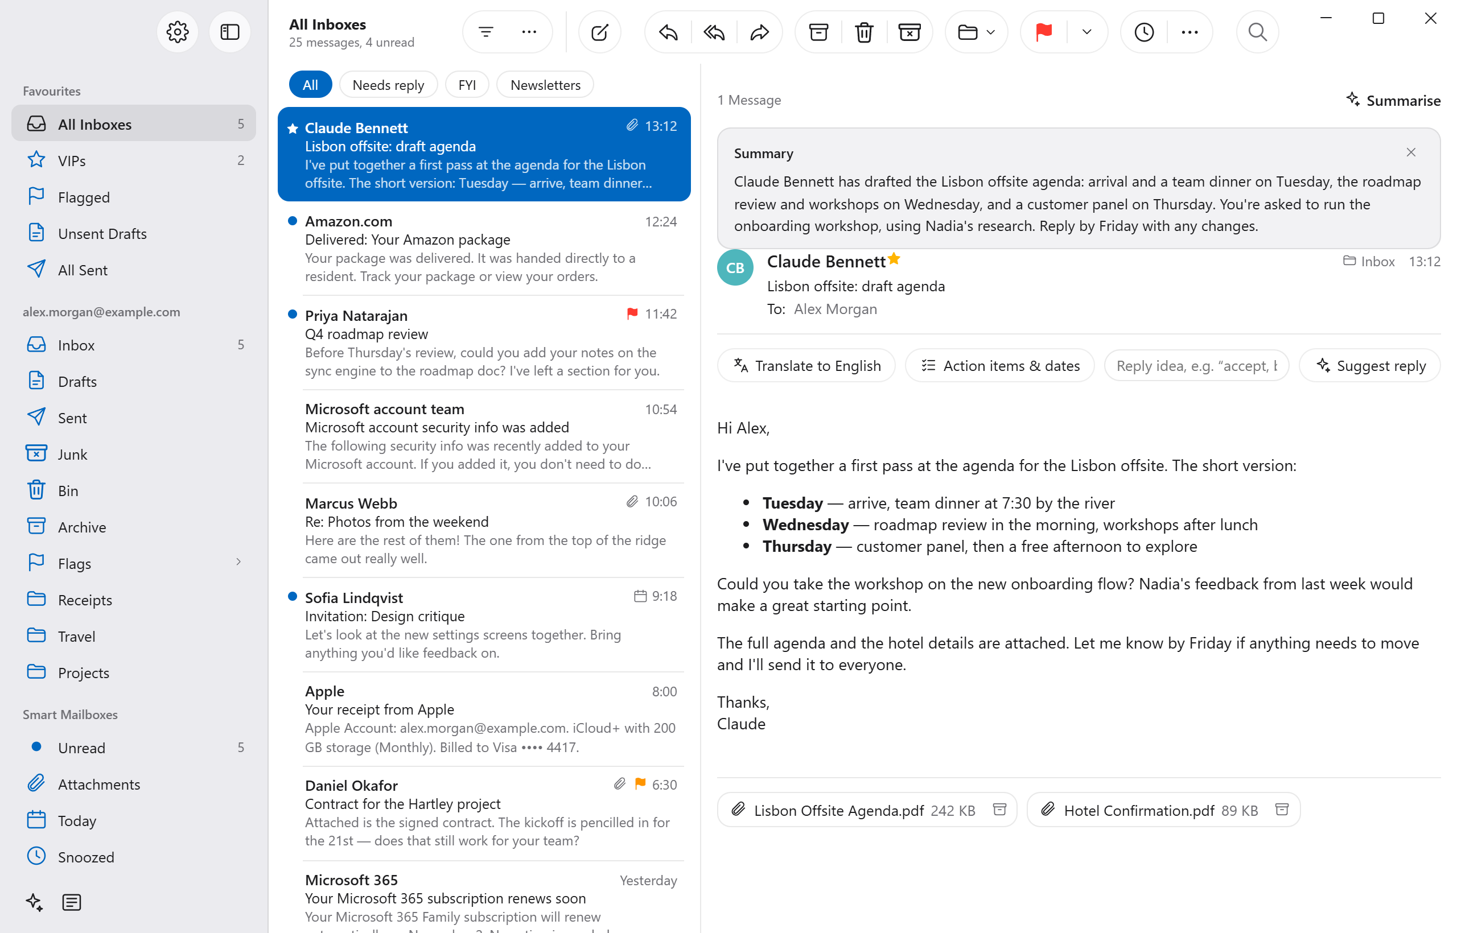Open the flag colour dropdown arrow
Viewport: 1457px width, 933px height.
tap(1086, 32)
